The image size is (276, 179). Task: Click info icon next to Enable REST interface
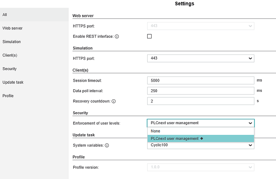117,36
